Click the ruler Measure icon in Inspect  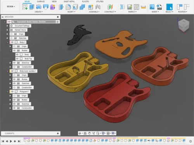(x=144, y=7)
